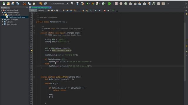Click the Last Edit icon beside History
Screen dimensions: 188x105
coord(48,10)
